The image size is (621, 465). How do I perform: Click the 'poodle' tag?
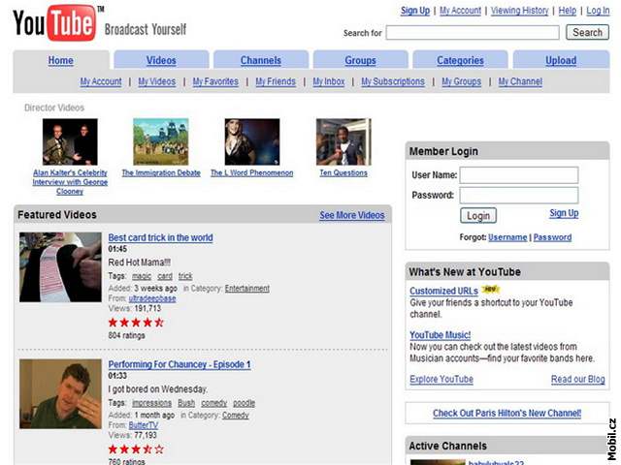click(x=244, y=403)
